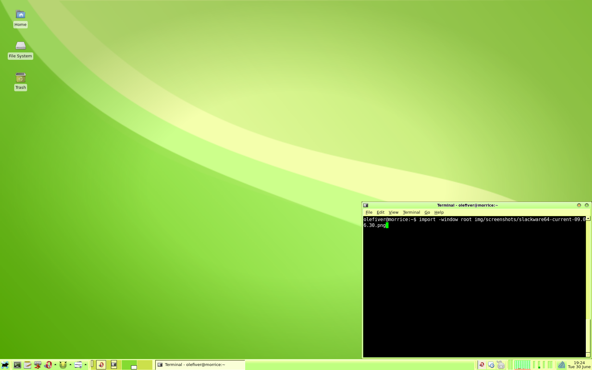Launch Opera browser from the panel launcher

pyautogui.click(x=48, y=365)
